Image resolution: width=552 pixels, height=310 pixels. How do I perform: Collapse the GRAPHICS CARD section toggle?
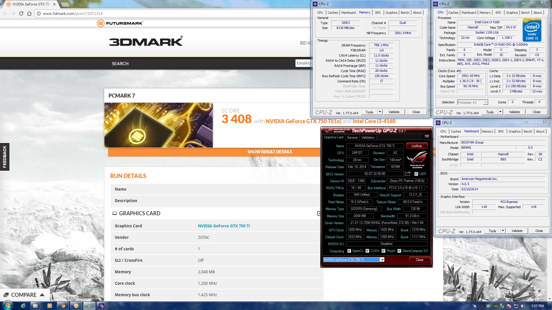(319, 213)
